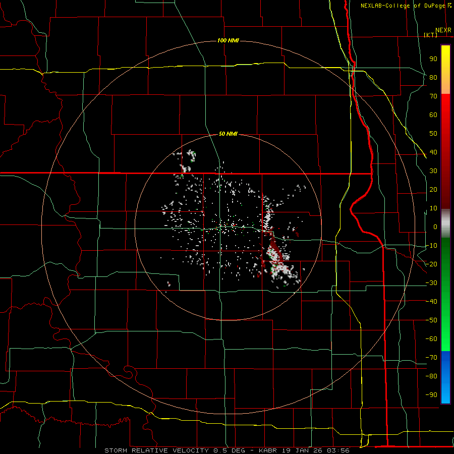Select the blue segment of the color bar

coord(445,377)
